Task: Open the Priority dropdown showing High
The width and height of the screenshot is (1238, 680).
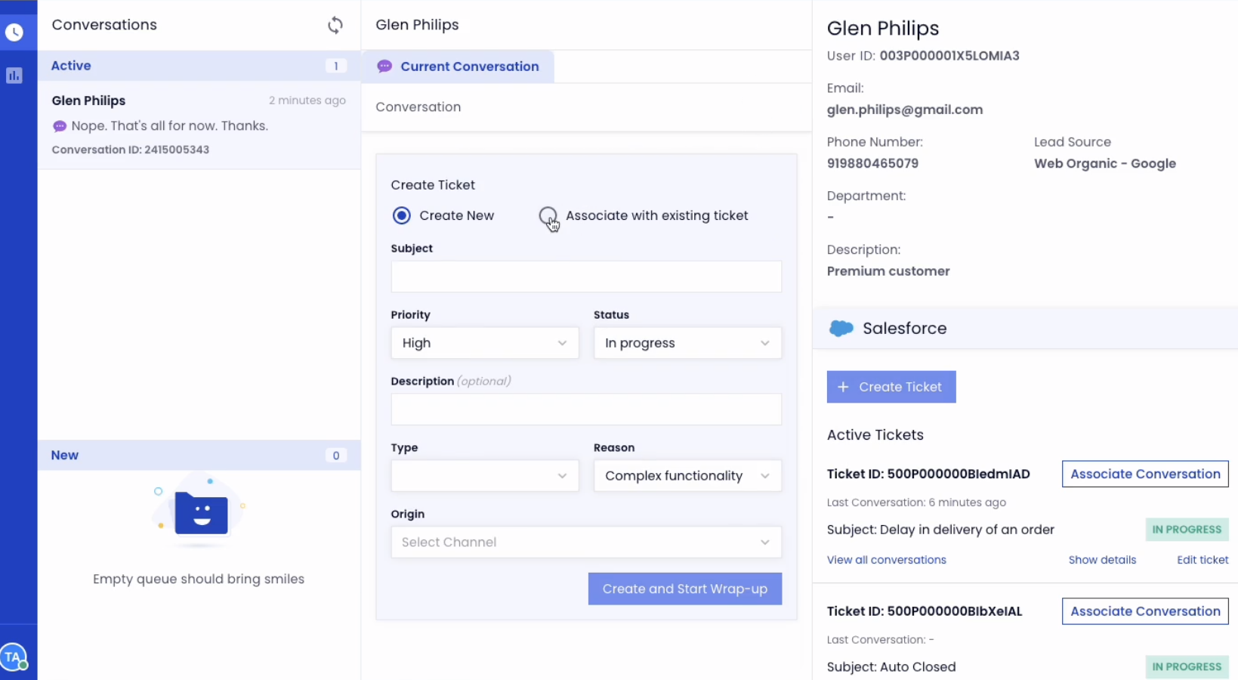Action: tap(485, 343)
